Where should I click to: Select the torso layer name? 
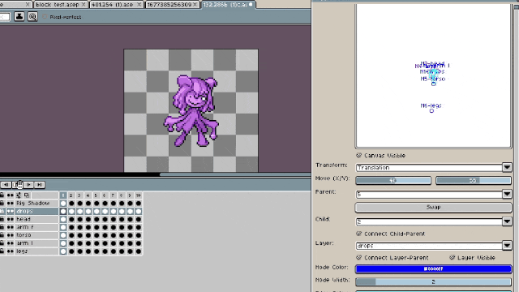click(24, 235)
